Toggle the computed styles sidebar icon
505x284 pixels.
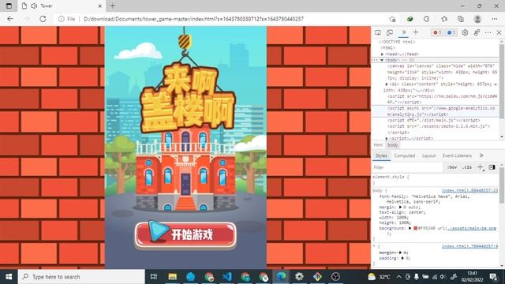(x=492, y=167)
